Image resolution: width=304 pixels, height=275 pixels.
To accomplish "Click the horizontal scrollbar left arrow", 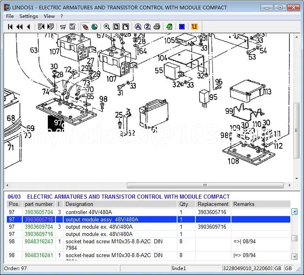I will click(x=7, y=185).
